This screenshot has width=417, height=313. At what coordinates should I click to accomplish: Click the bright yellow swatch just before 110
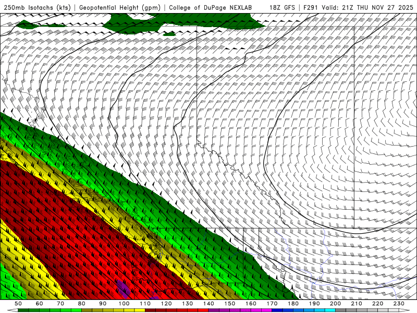(x=140, y=310)
